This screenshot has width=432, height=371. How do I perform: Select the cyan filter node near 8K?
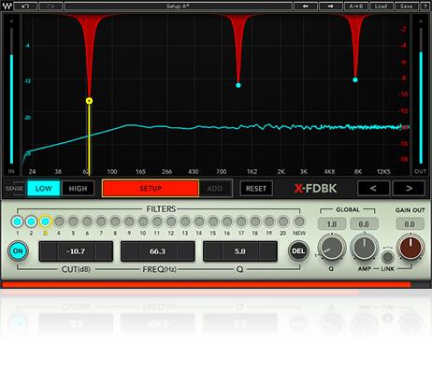point(355,79)
